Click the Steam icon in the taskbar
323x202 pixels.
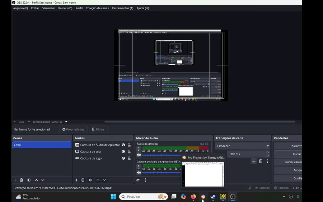pos(213,197)
